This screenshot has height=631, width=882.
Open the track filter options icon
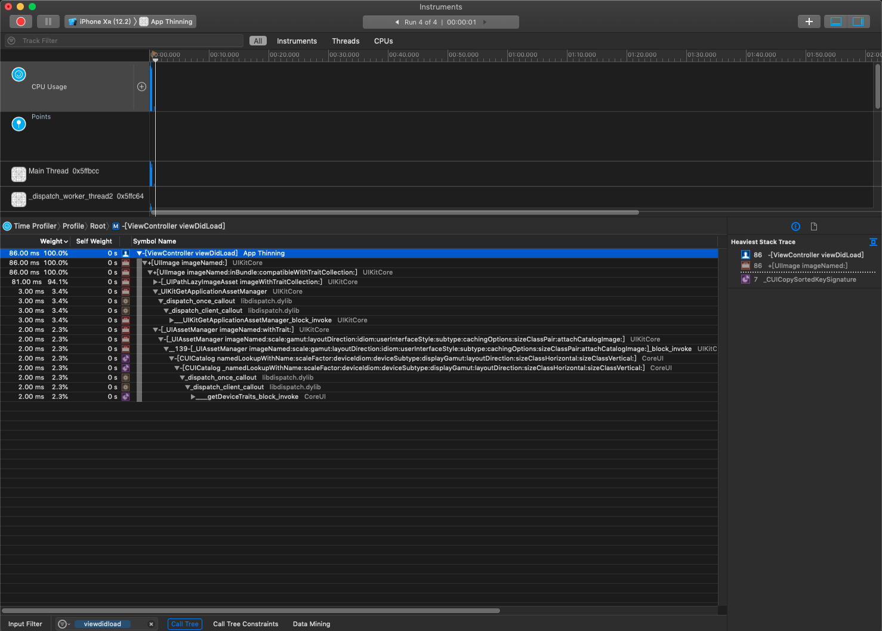coord(11,41)
